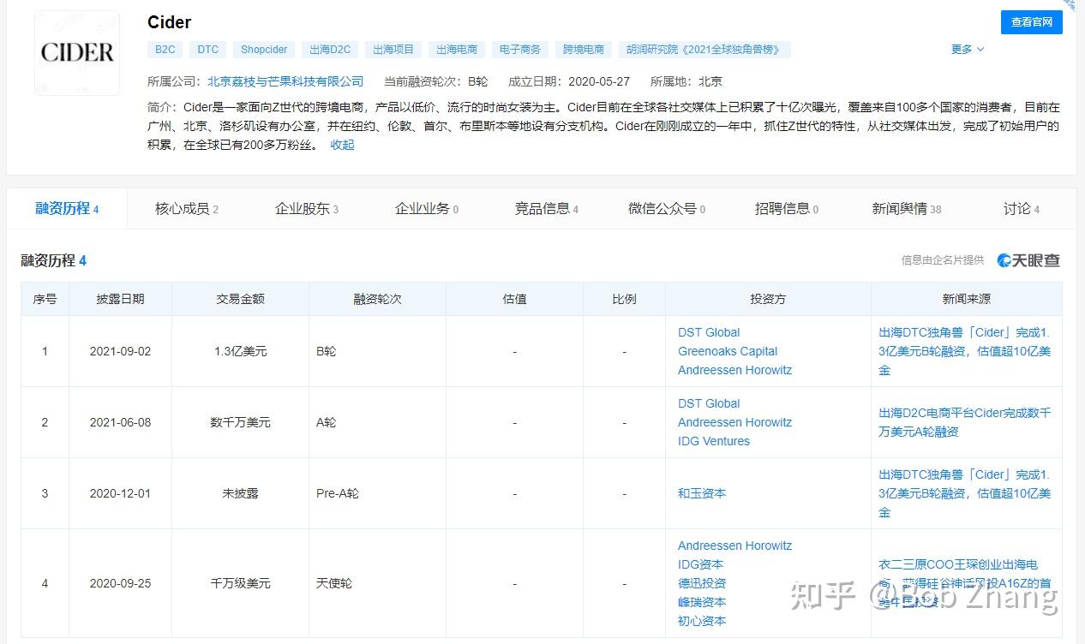Image resolution: width=1085 pixels, height=644 pixels.
Task: Collapse the description with 收起
Action: point(342,145)
